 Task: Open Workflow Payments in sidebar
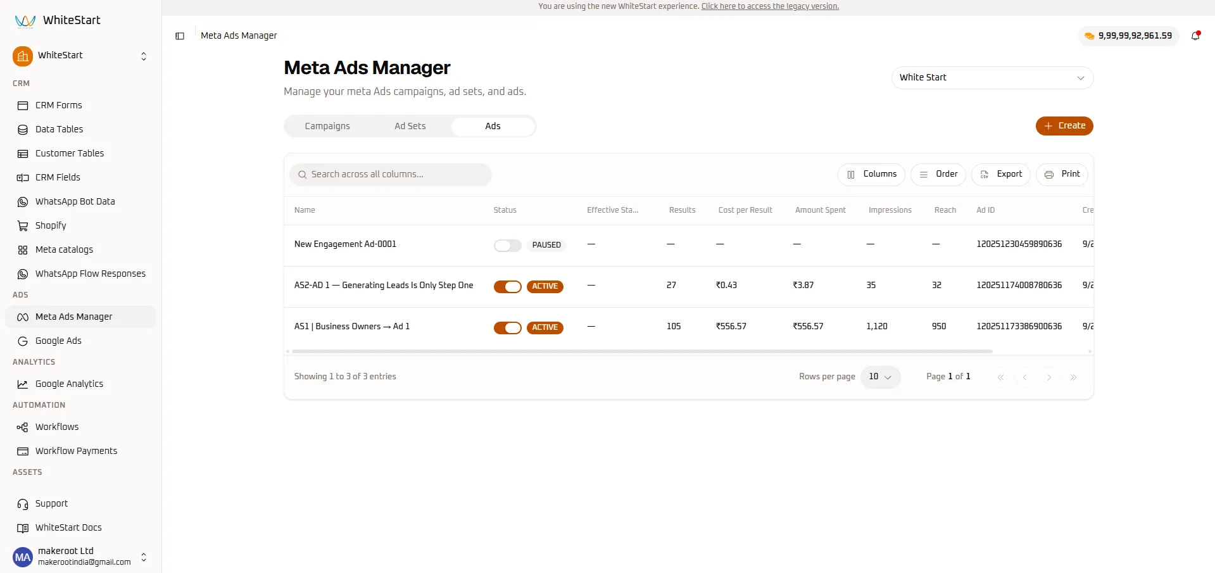point(81,451)
